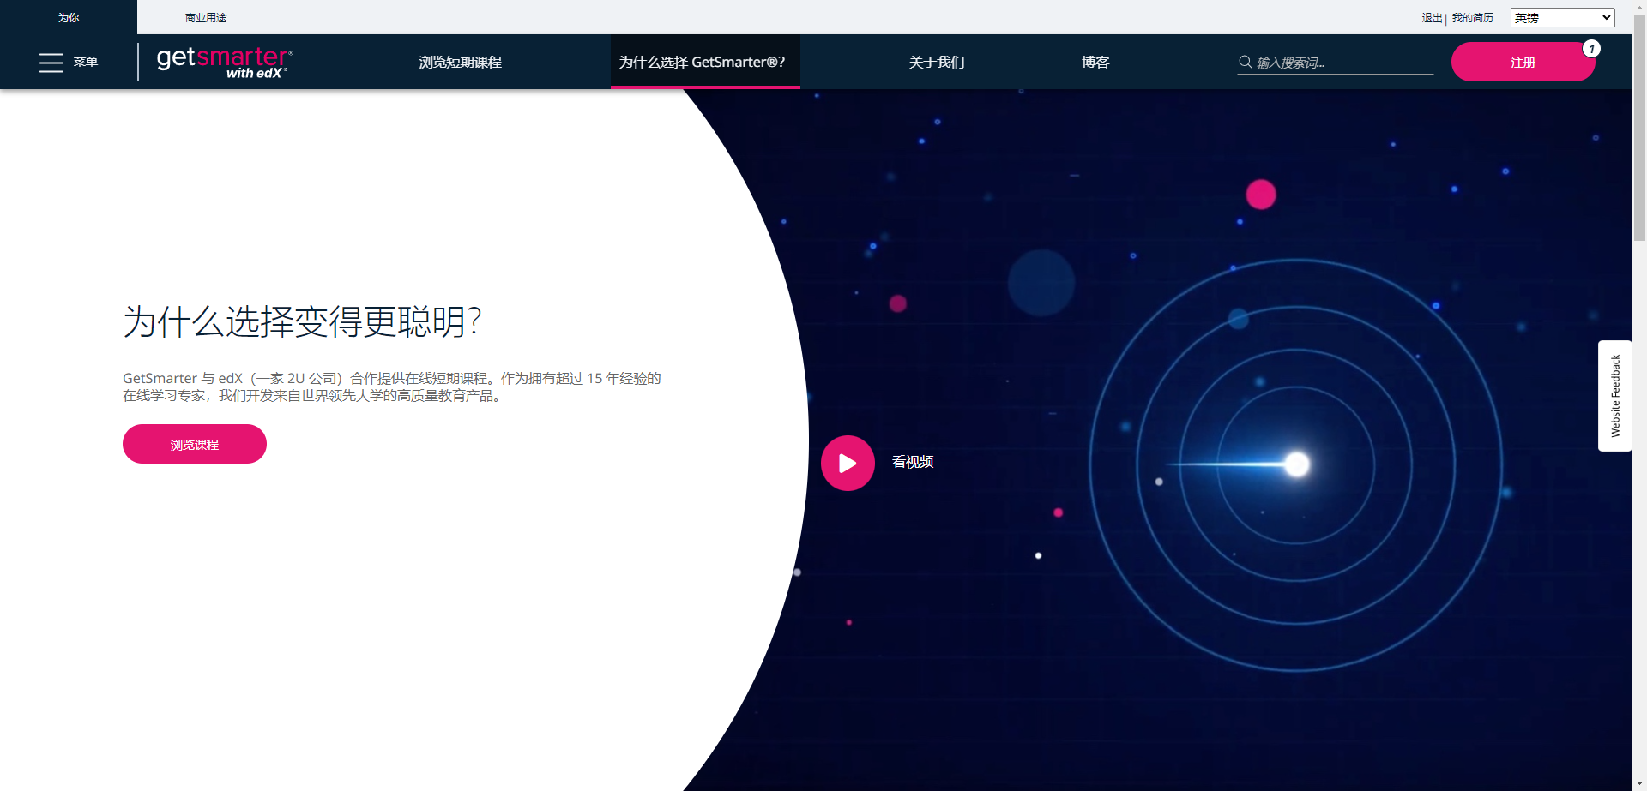The image size is (1647, 791).
Task: Open the 英镑 currency dropdown
Action: tap(1563, 17)
